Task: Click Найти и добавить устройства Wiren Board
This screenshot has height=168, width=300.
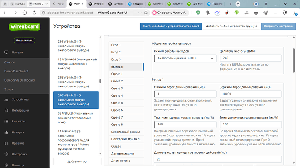Action: point(171,26)
